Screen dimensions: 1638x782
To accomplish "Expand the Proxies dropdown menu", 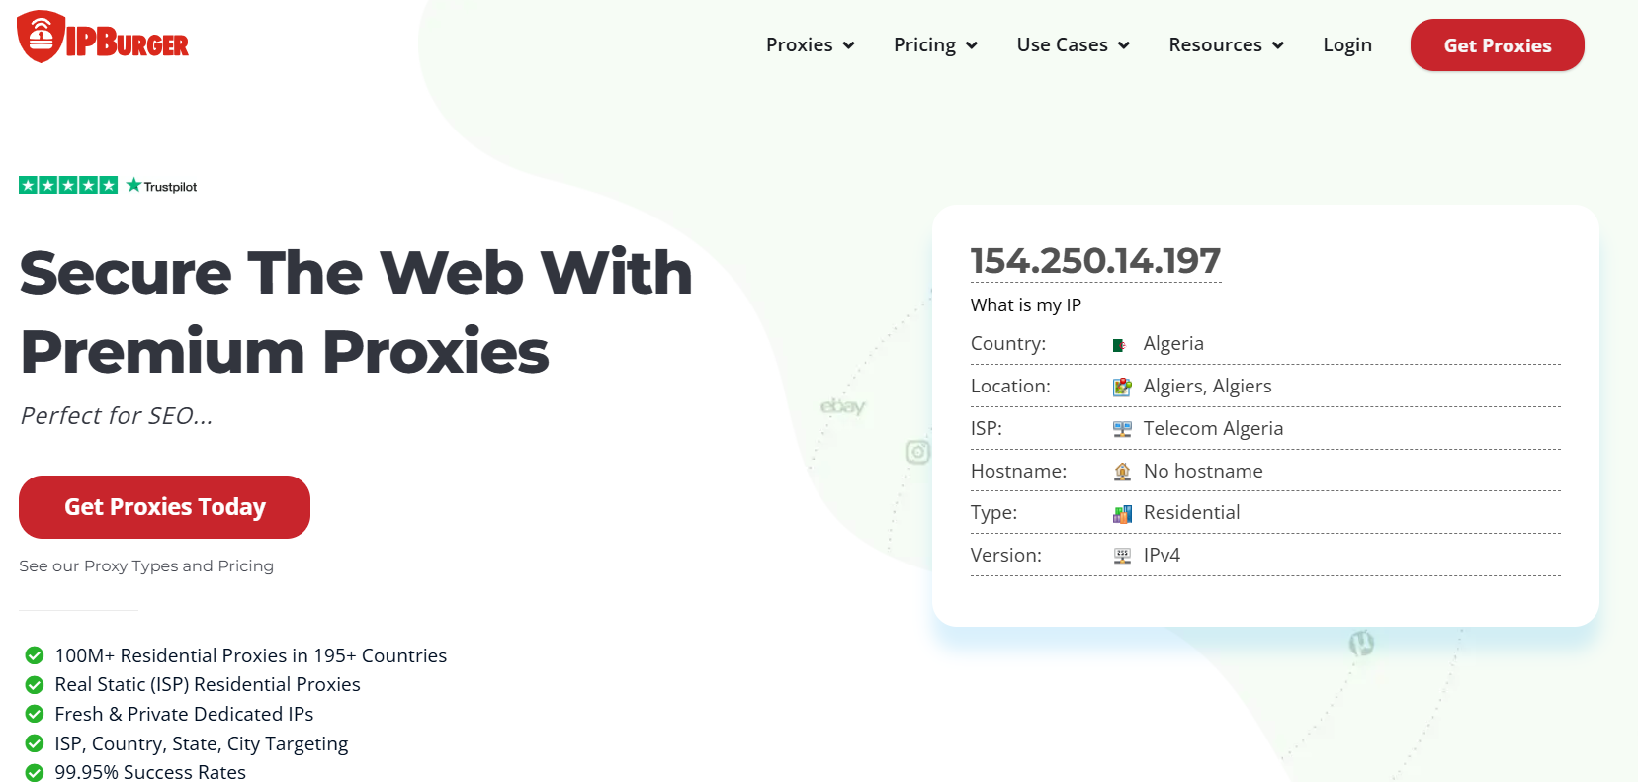I will point(810,45).
